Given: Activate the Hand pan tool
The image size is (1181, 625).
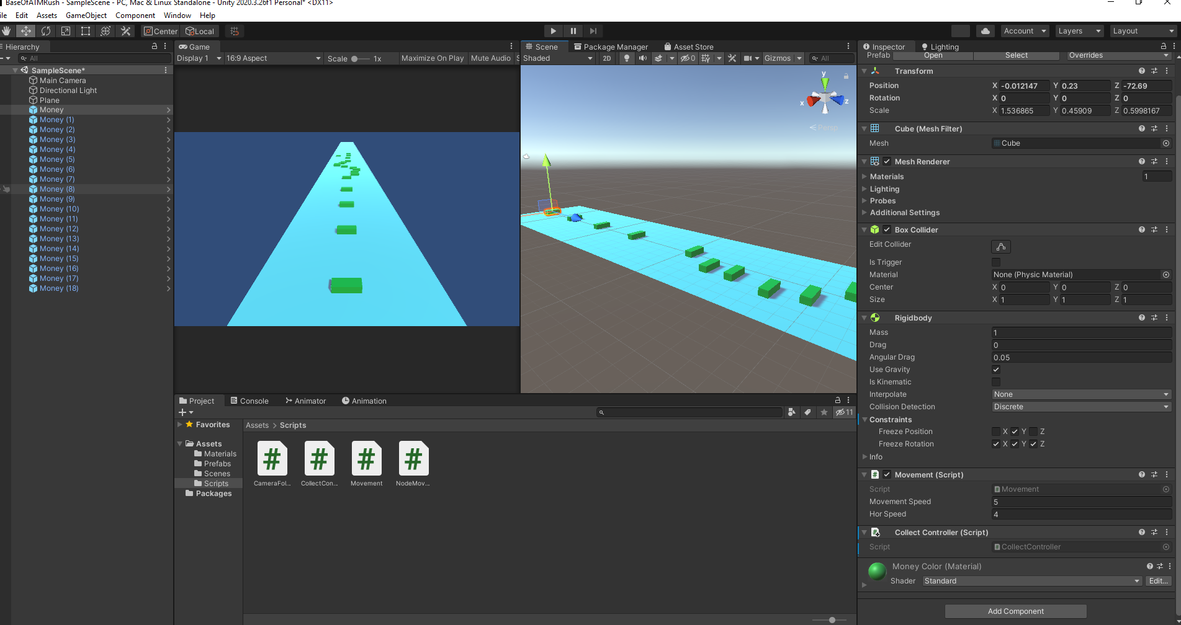Looking at the screenshot, I should tap(7, 30).
